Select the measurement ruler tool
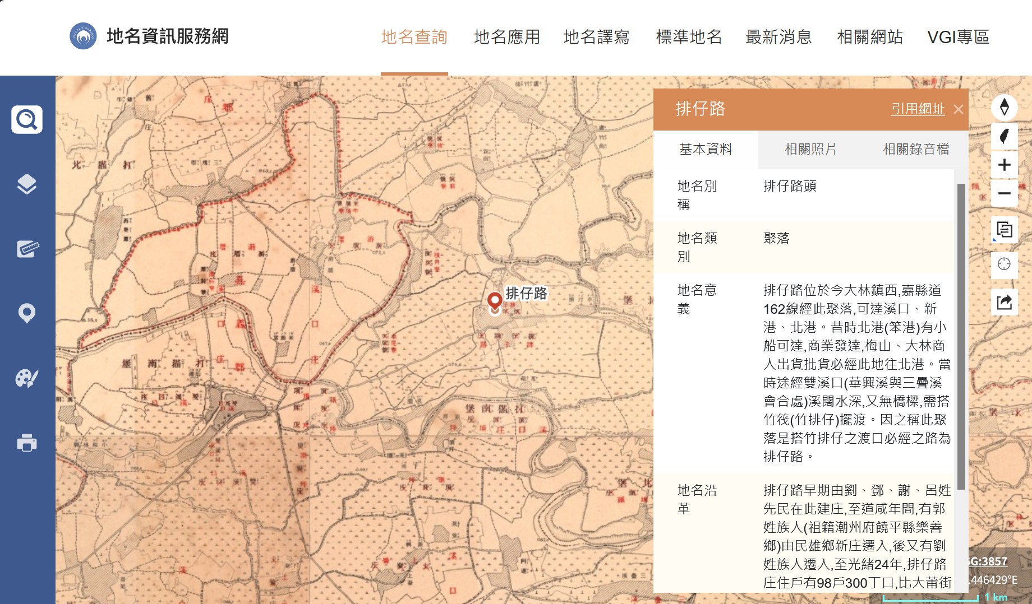 (27, 249)
